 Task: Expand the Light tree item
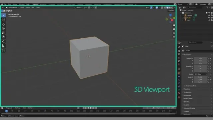(x=183, y=20)
